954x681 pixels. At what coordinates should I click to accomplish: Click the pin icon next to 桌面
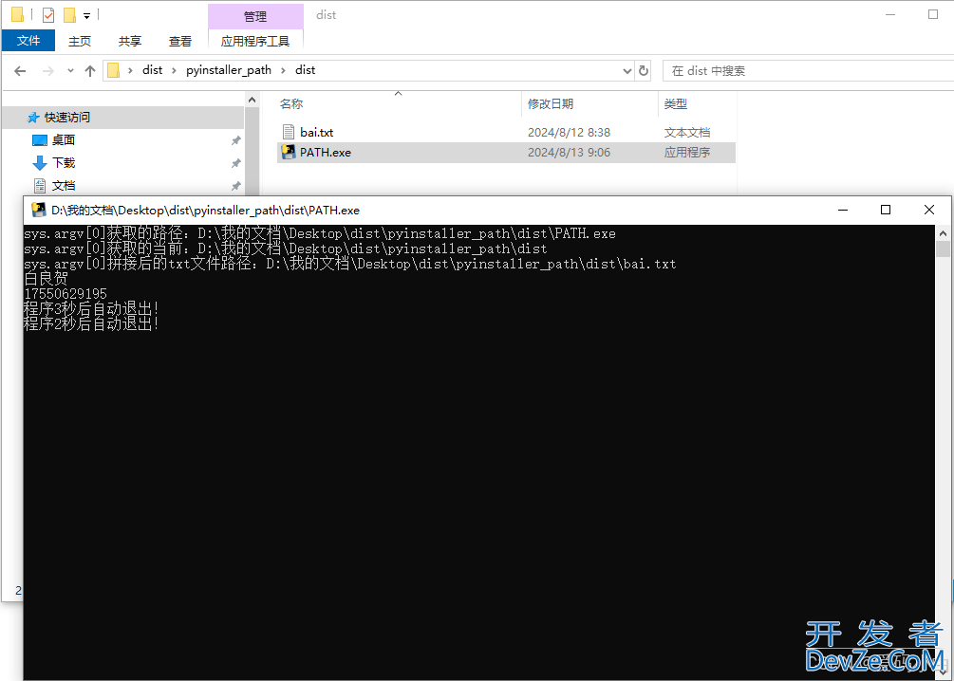tap(235, 140)
